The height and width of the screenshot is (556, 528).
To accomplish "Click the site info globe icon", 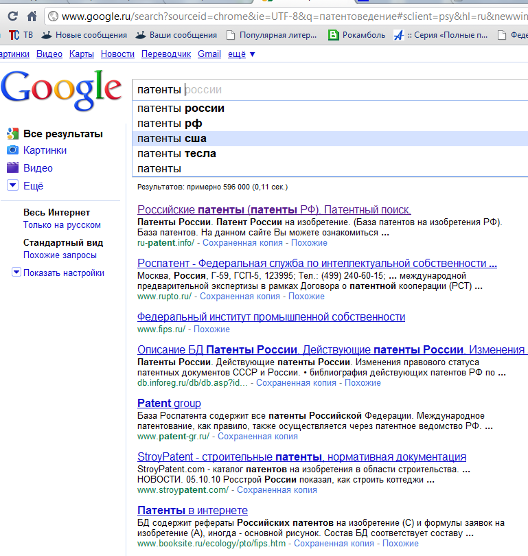I will click(53, 16).
